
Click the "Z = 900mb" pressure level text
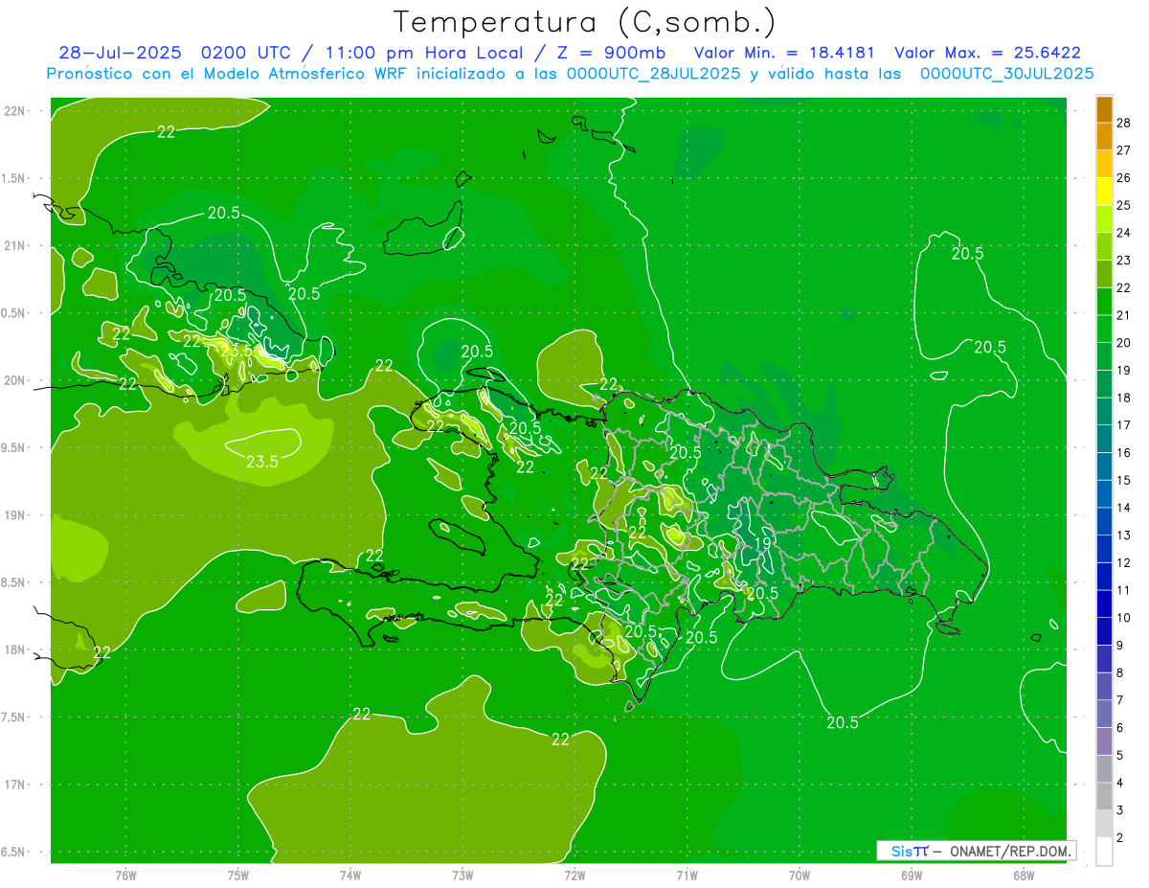612,53
